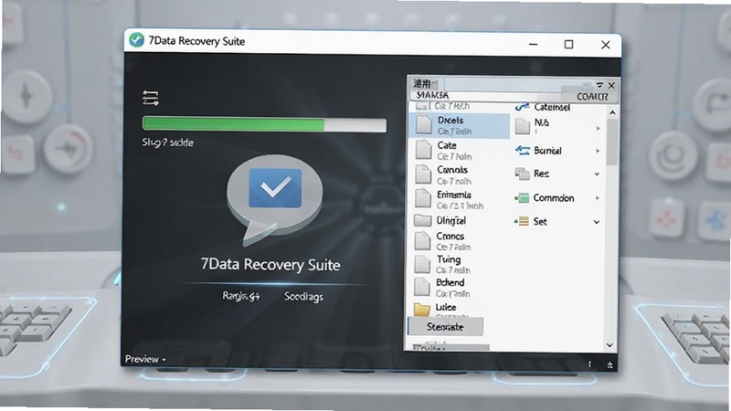Click the Cateirael link icon
Screen dimensions: 731x411
pyautogui.click(x=522, y=108)
